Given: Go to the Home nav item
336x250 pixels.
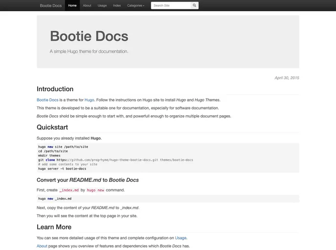Looking at the screenshot, I should pyautogui.click(x=72, y=5).
